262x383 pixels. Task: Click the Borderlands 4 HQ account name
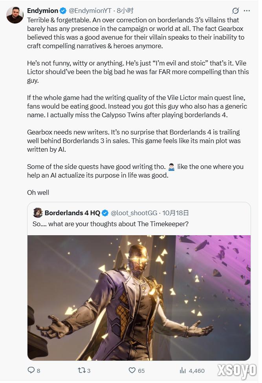[72, 213]
